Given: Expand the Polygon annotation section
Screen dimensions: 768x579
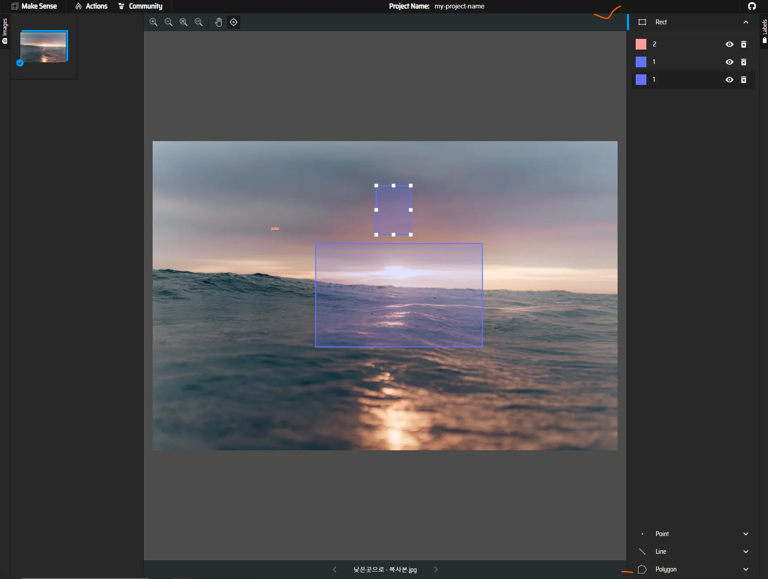Looking at the screenshot, I should (745, 569).
